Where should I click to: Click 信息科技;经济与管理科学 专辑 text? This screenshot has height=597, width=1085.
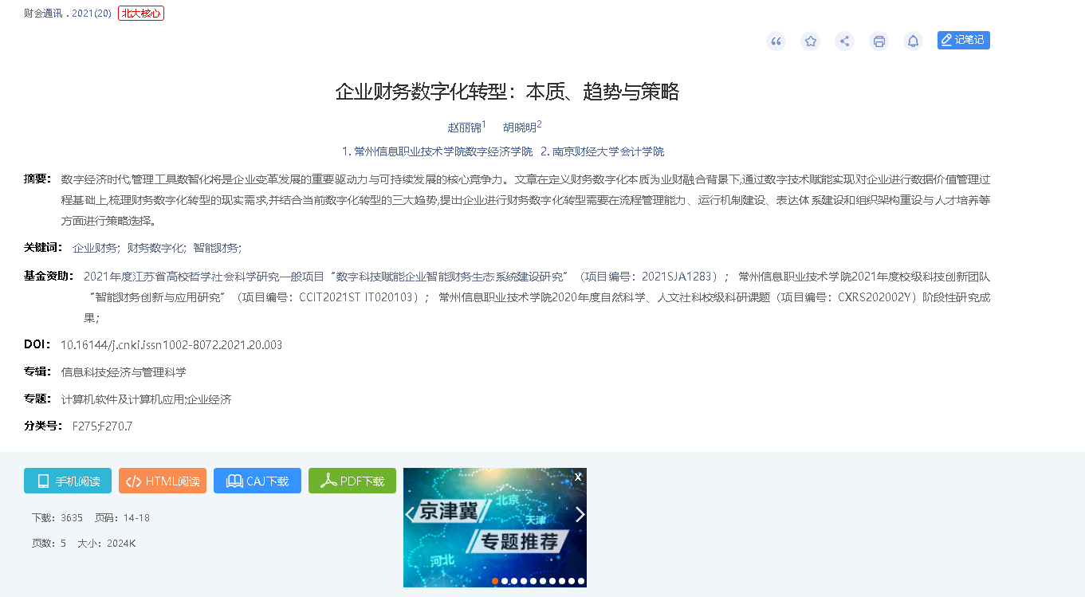(124, 372)
